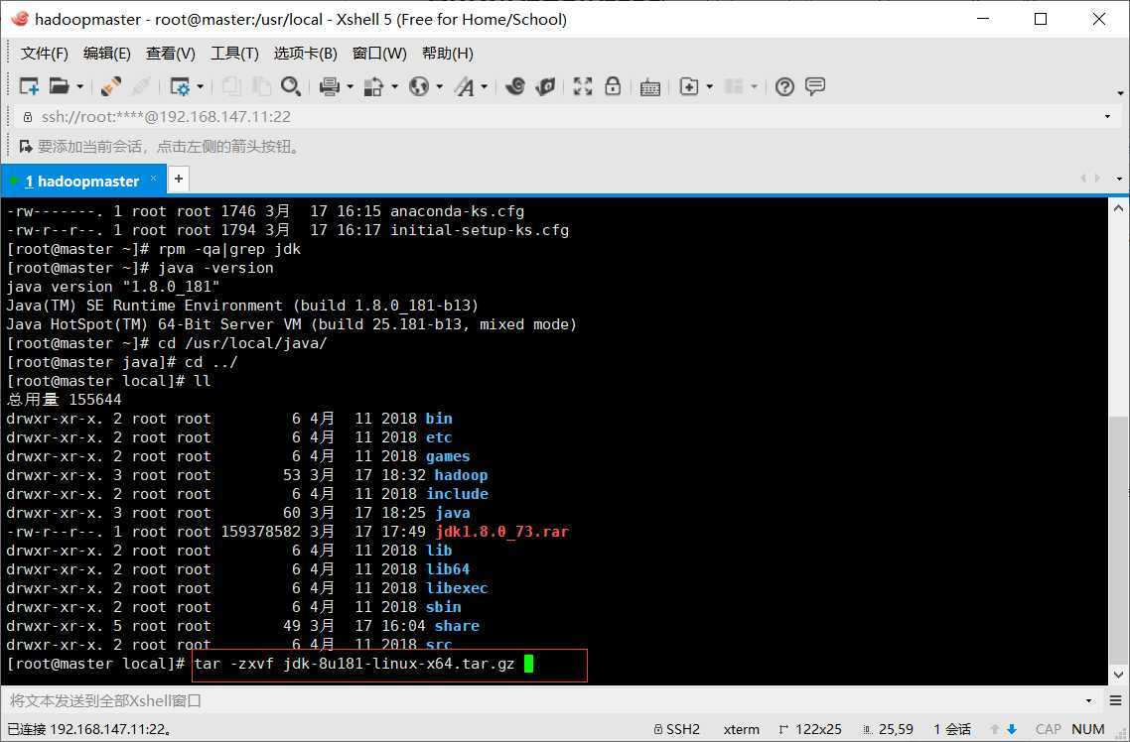
Task: Click the terminal scrollbar up arrow
Action: (1118, 208)
